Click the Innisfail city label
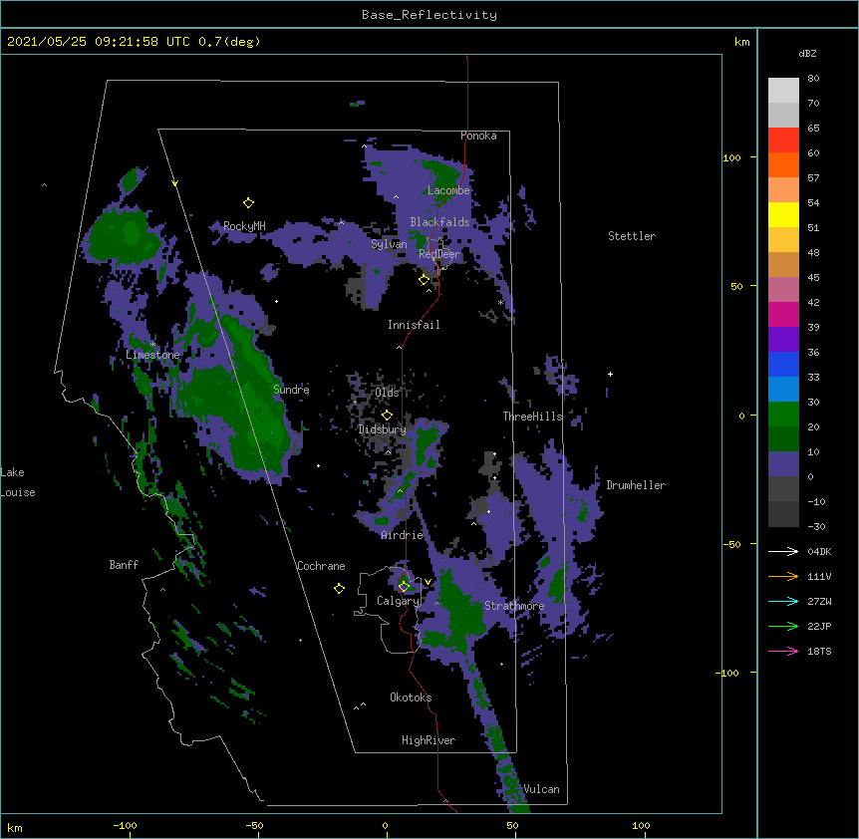Screen dimensions: 859x839 point(414,325)
